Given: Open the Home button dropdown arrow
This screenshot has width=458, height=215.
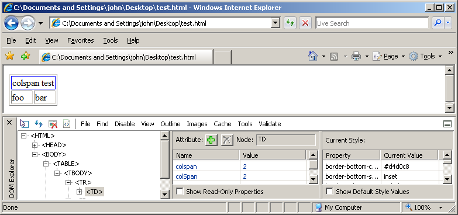Looking at the screenshot, I should (x=323, y=56).
